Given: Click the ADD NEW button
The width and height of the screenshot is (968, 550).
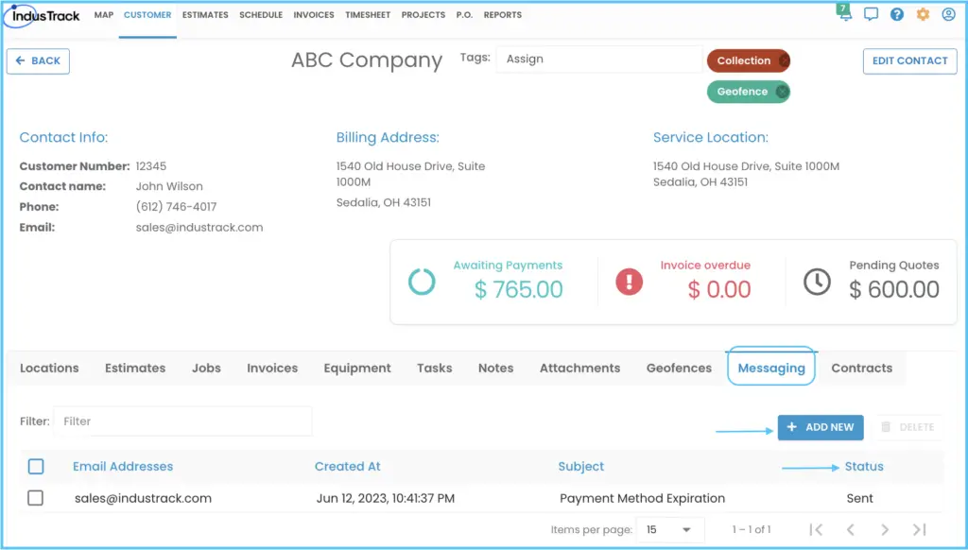Looking at the screenshot, I should tap(821, 427).
